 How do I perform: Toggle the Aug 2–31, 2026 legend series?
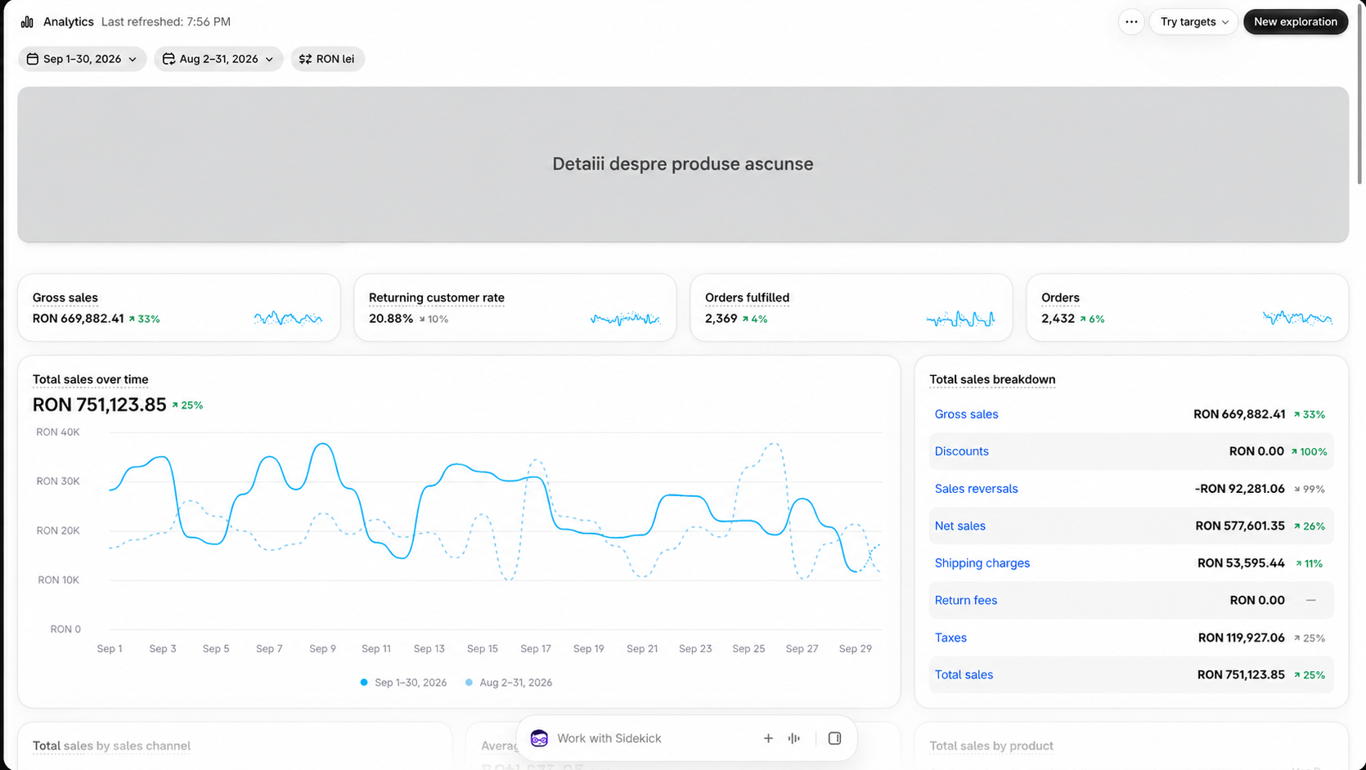(x=508, y=683)
